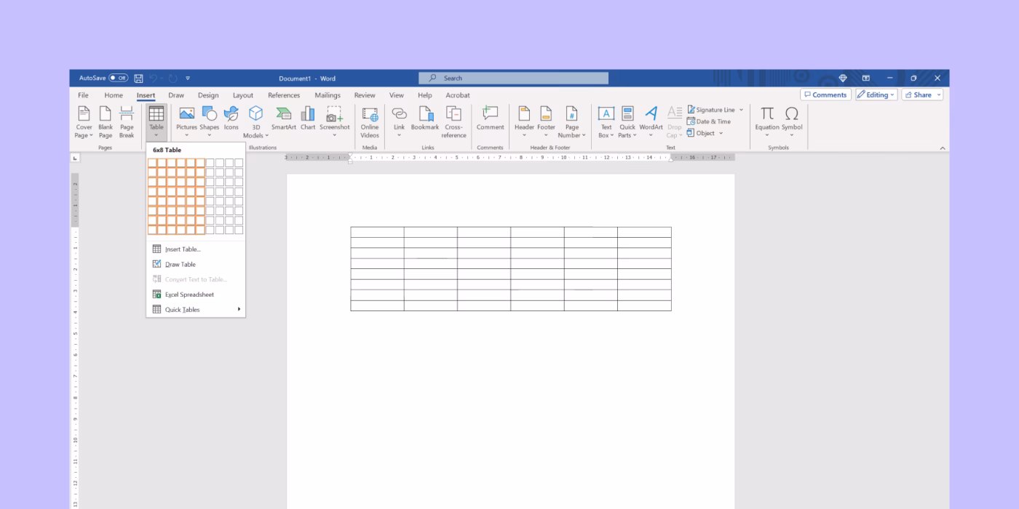Click the Search bar
Image resolution: width=1019 pixels, height=509 pixels.
512,78
